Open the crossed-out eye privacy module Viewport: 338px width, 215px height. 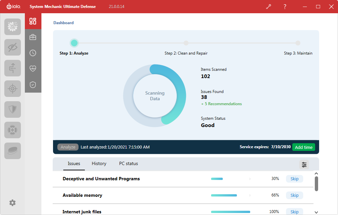13,47
